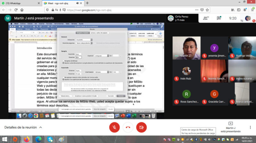Open Excel in the Mac dock

(134, 116)
